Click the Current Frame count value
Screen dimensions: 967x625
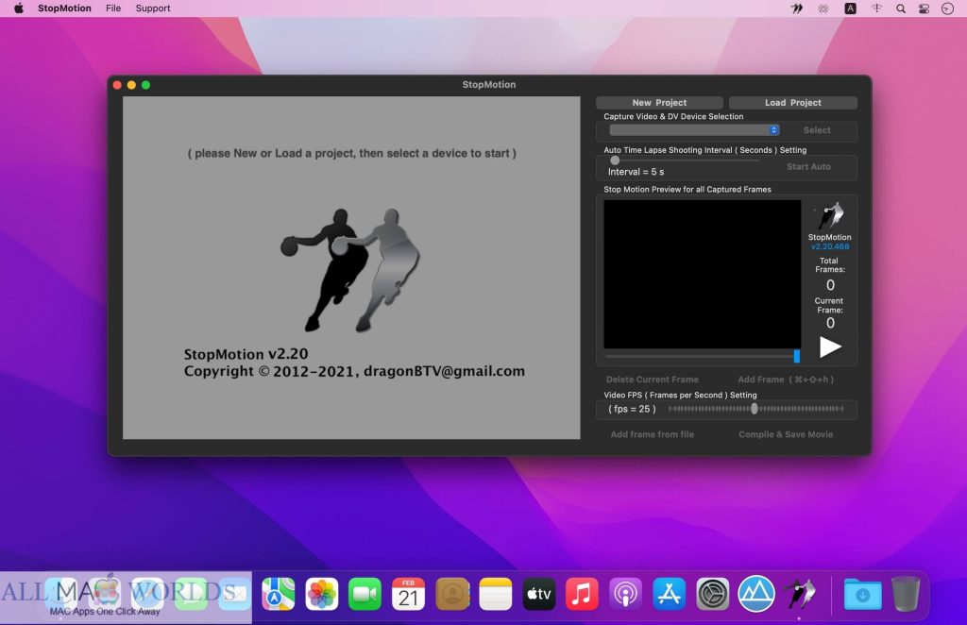[830, 322]
